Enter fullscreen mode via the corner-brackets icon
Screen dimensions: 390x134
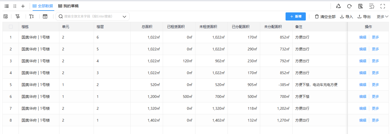click(x=382, y=6)
